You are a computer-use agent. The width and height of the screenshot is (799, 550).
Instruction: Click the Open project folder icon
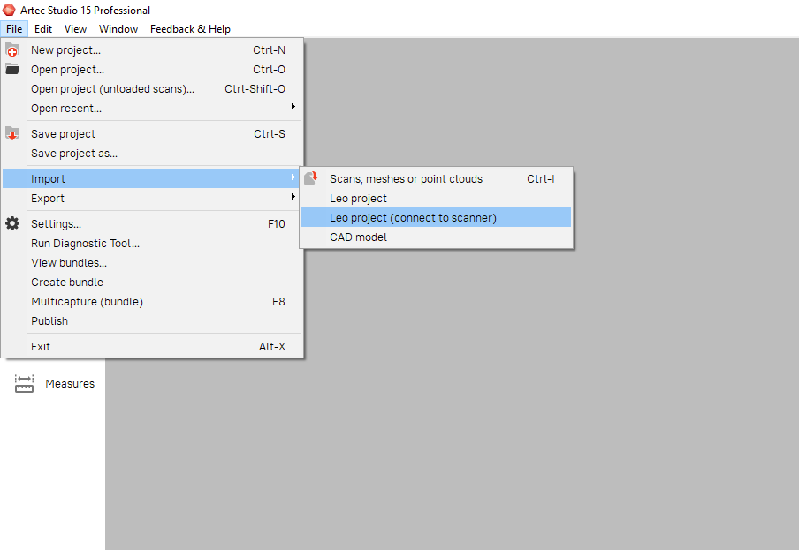coord(12,69)
